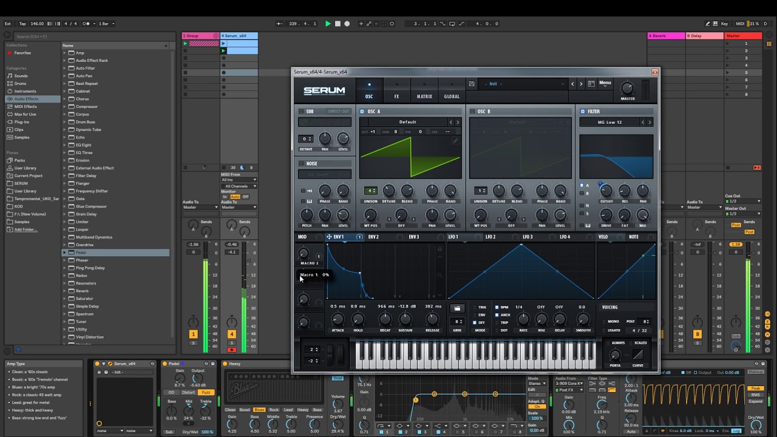This screenshot has width=777, height=437.
Task: Toggle the FILTER enable checkbox
Action: coord(582,112)
